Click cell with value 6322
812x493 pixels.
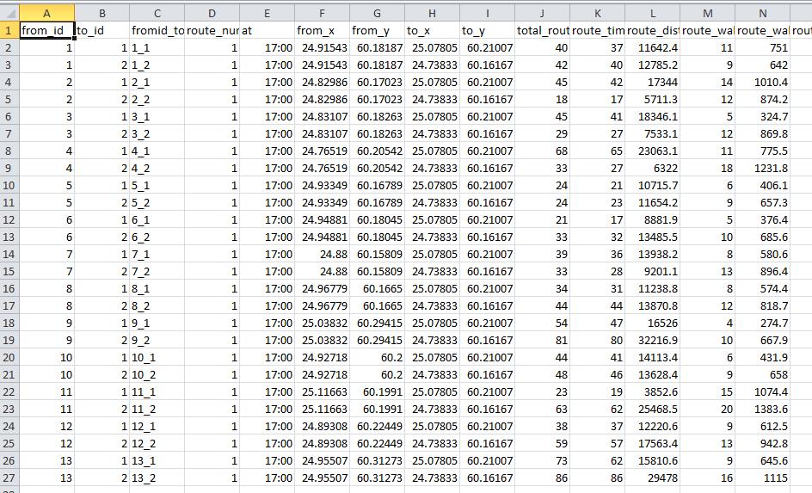tap(653, 169)
